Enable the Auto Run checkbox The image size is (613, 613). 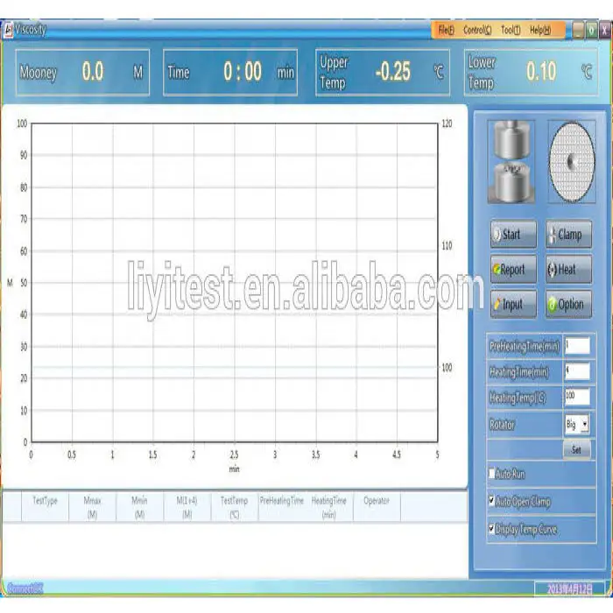[492, 474]
